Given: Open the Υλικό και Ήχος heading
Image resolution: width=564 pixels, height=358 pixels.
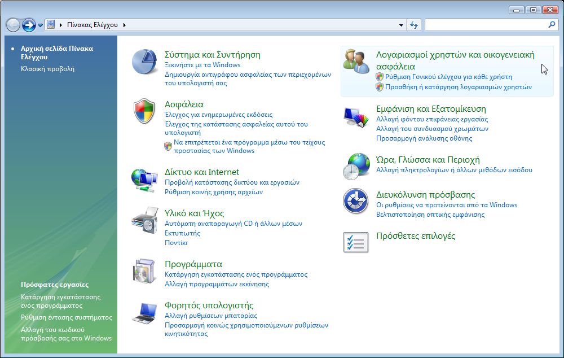Looking at the screenshot, I should pyautogui.click(x=194, y=213).
